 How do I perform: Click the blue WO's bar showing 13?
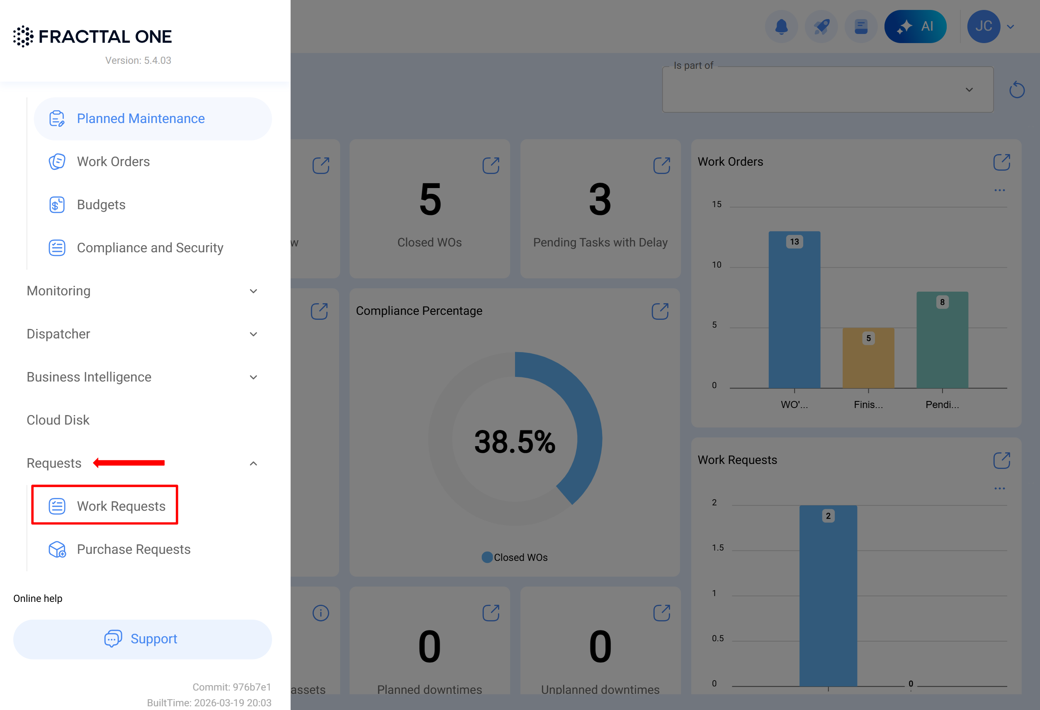click(x=795, y=313)
